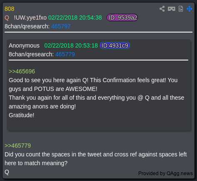
Task: Open quoted post link 465779
Action: 65,54
